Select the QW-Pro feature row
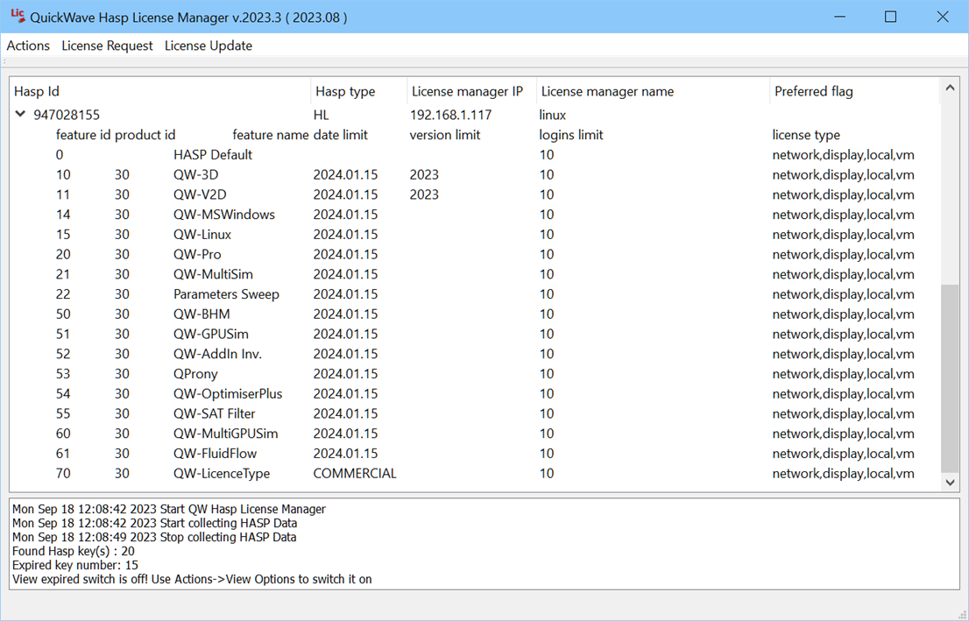 [x=475, y=254]
